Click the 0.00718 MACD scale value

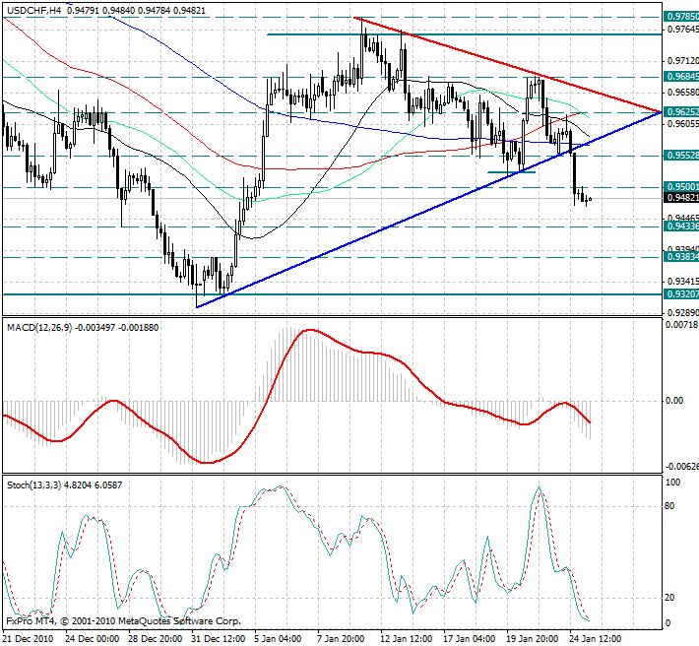pos(682,325)
